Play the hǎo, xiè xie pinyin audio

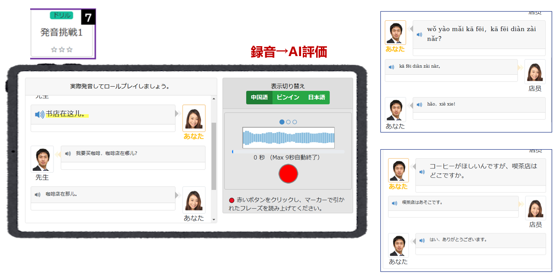click(419, 104)
